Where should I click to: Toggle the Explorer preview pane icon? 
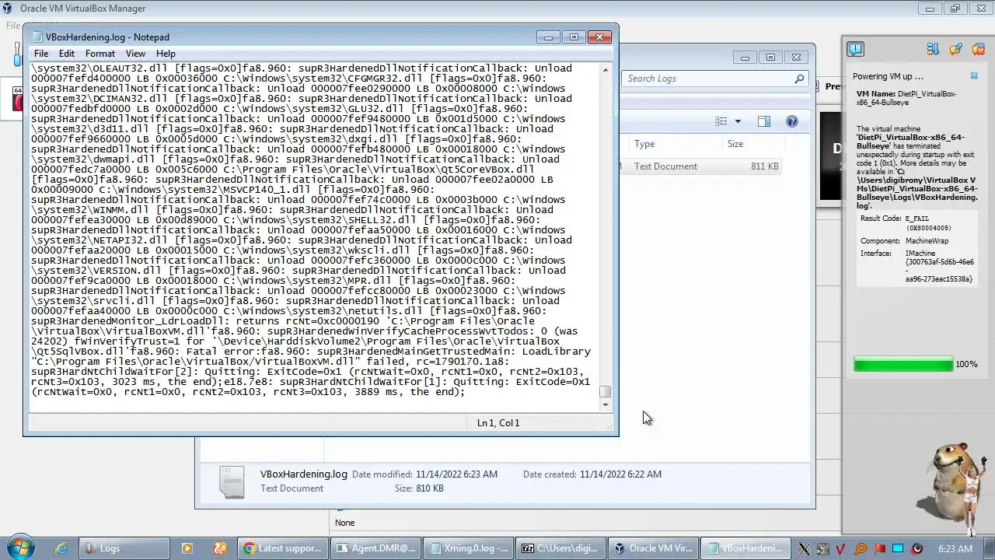764,121
